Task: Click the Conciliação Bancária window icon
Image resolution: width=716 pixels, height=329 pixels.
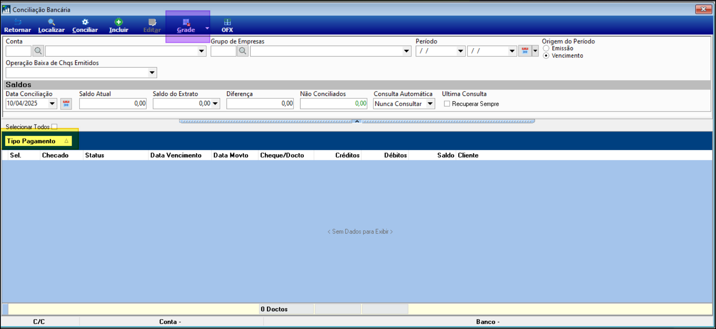Action: pos(6,9)
